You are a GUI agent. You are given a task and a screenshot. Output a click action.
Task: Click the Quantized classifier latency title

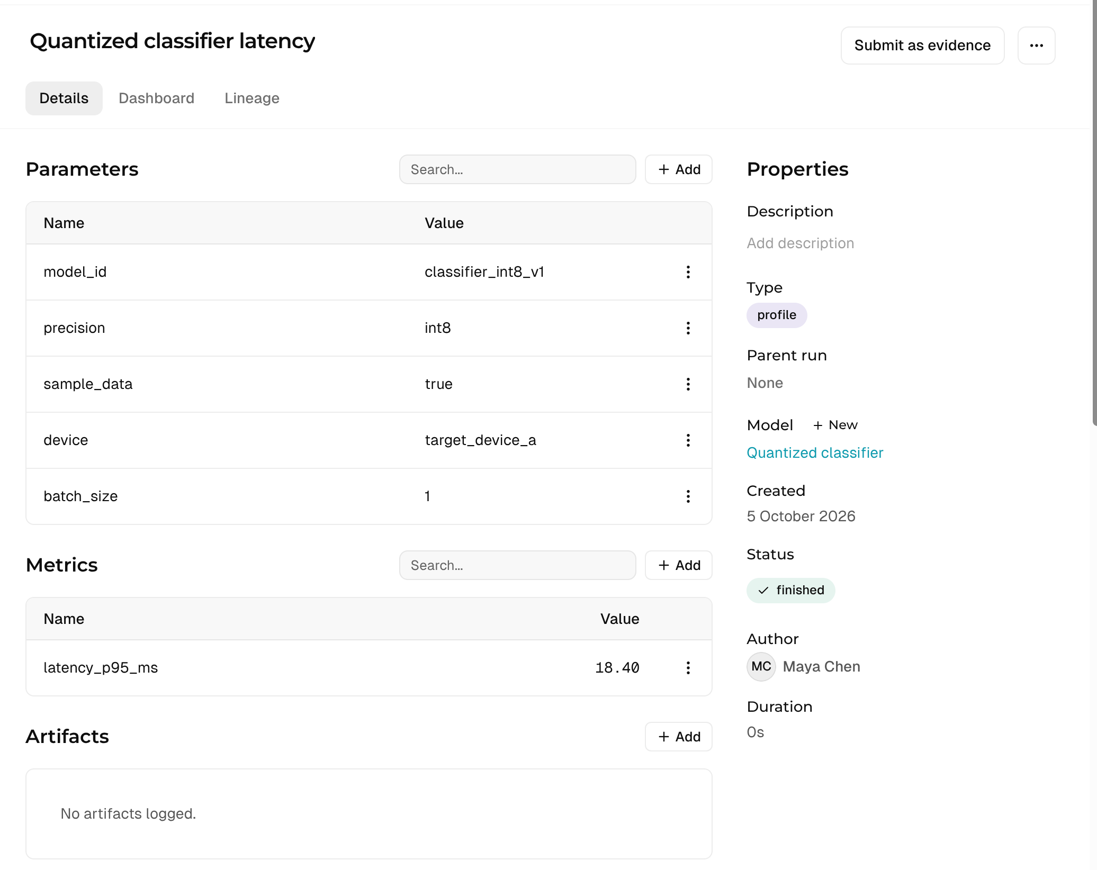172,41
